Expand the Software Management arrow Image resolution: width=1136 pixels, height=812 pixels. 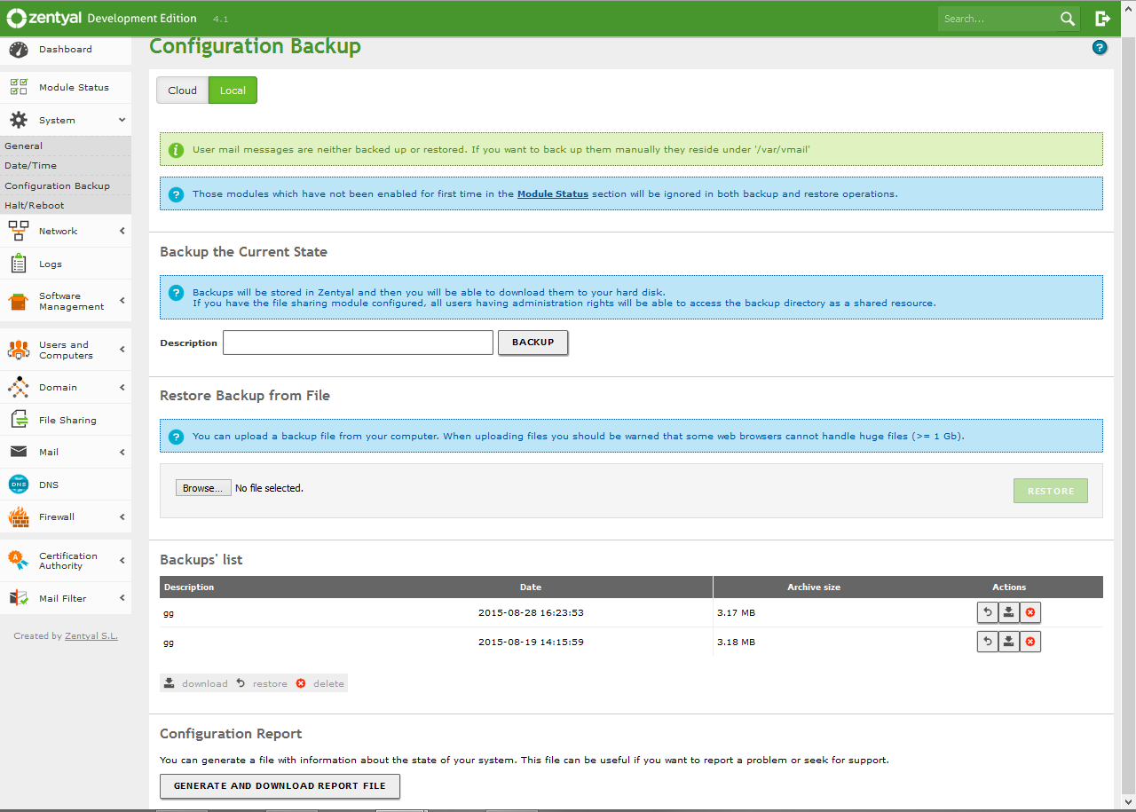(x=122, y=302)
